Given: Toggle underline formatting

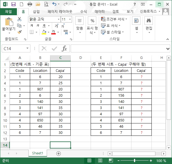Looking at the screenshot, I should pos(44,26).
